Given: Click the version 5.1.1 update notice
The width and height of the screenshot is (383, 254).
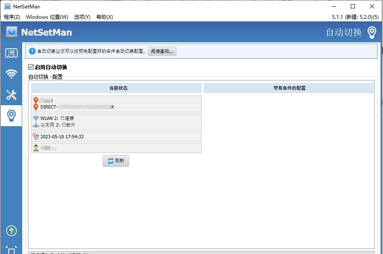Looking at the screenshot, I should [355, 17].
